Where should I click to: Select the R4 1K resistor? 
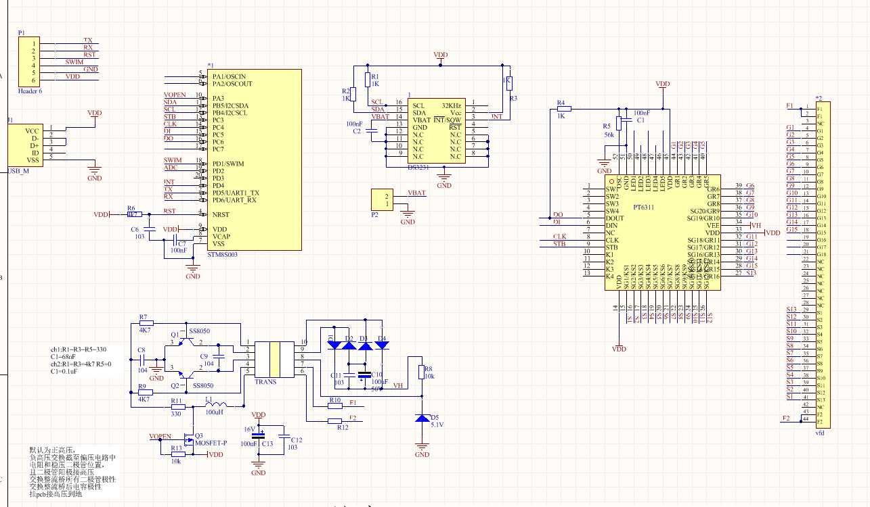(x=563, y=108)
